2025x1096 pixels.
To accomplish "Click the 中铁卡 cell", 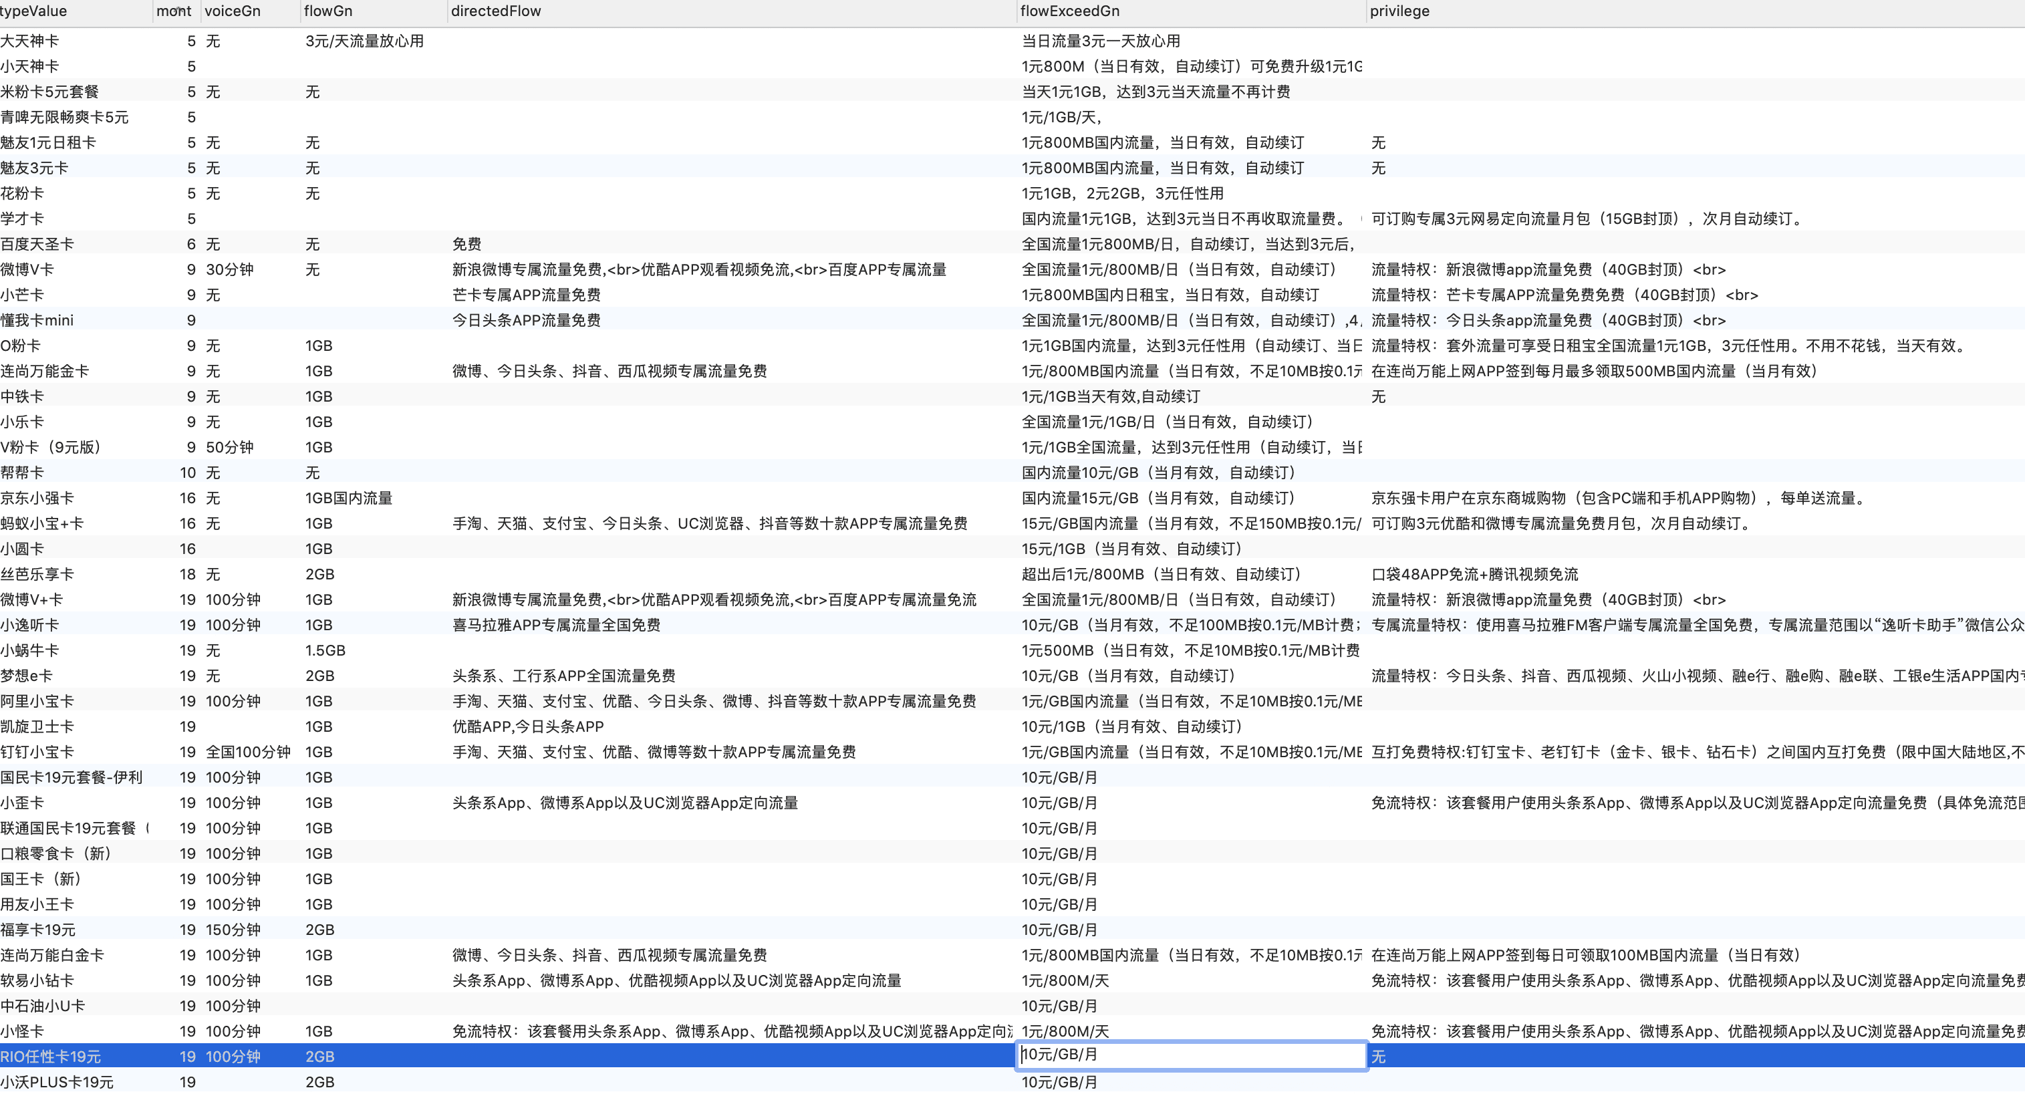I will point(22,396).
